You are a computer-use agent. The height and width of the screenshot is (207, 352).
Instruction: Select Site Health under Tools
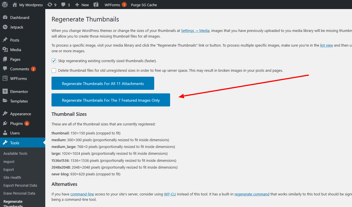click(x=12, y=177)
